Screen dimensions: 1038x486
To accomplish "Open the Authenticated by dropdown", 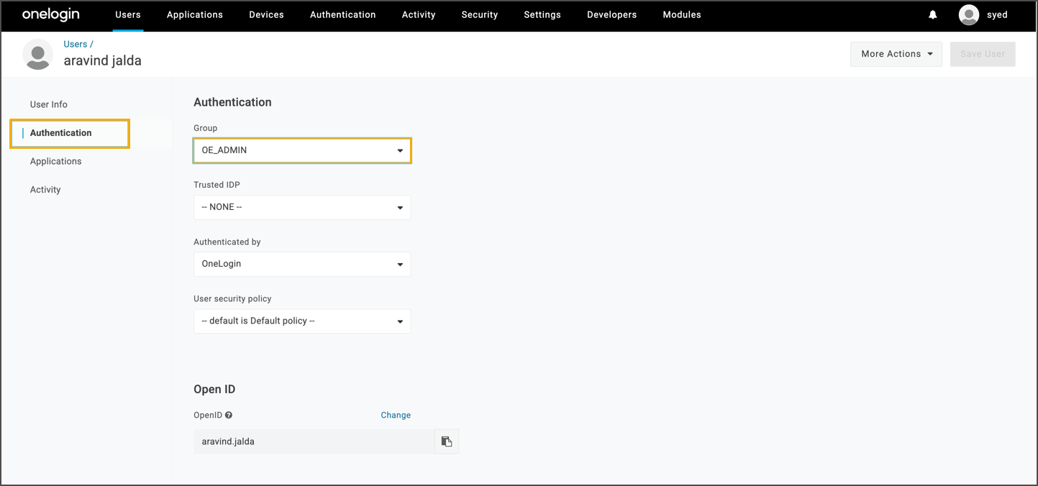I will 302,264.
